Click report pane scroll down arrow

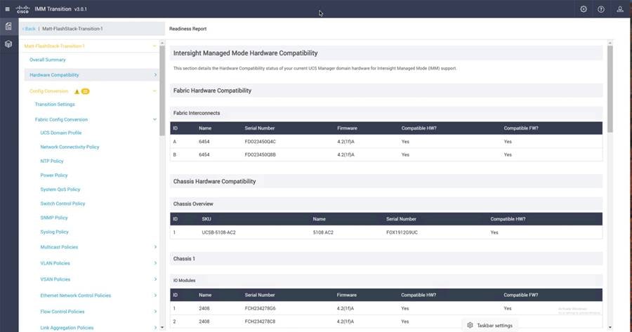[x=610, y=328]
